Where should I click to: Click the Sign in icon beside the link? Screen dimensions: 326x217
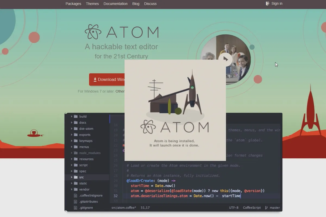[x=268, y=4]
